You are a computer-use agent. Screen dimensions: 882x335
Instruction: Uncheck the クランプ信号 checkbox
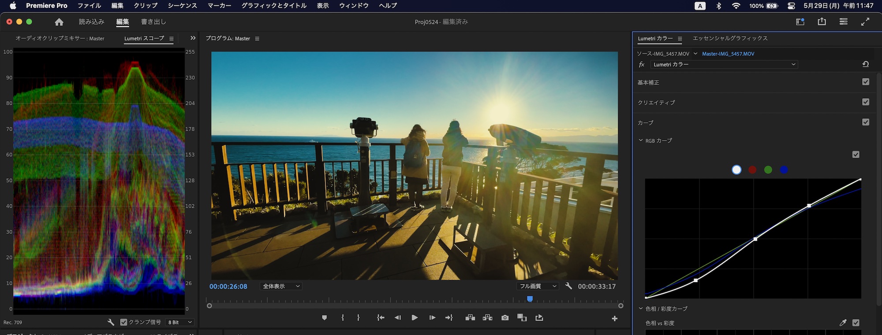pos(123,322)
